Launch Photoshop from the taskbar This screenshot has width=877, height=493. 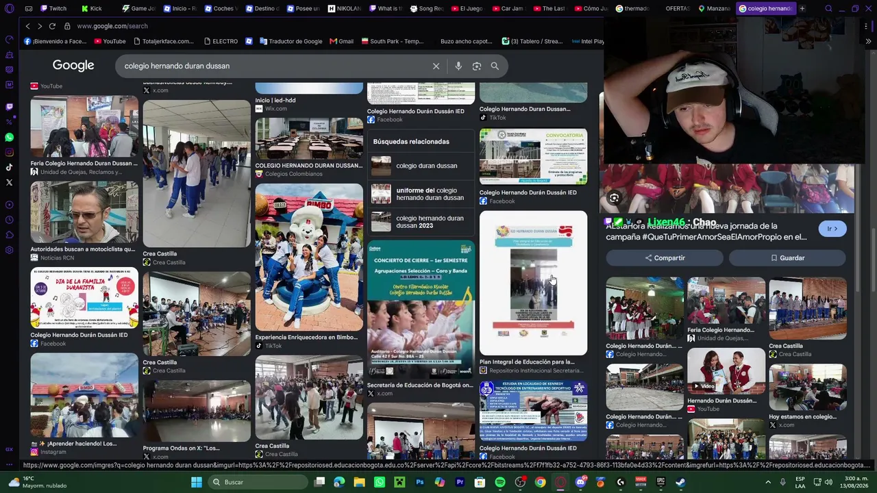(420, 482)
